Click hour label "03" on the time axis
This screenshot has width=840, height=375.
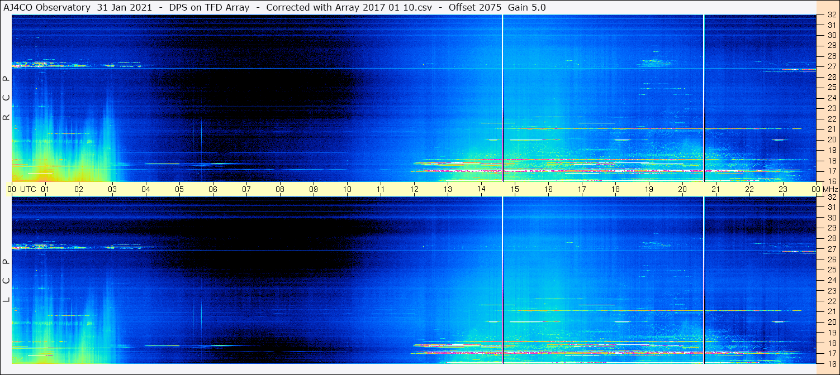[x=112, y=189]
